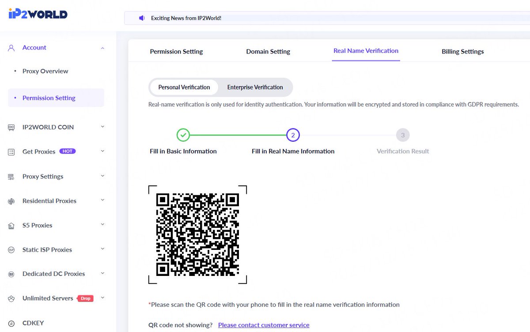Click the green completed step checkmark
530x332 pixels.
click(183, 135)
